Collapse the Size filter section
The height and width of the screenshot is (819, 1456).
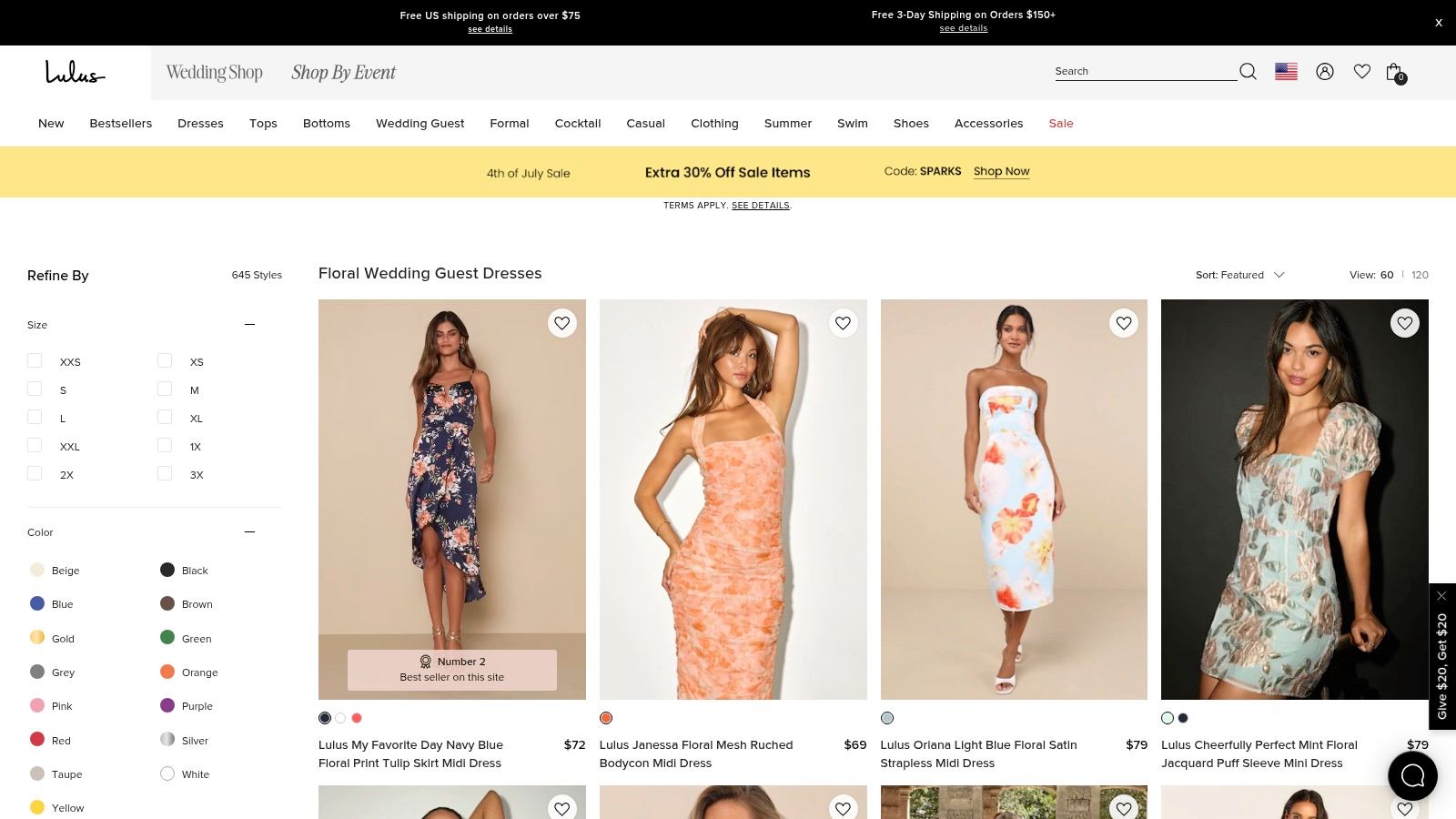[x=249, y=324]
